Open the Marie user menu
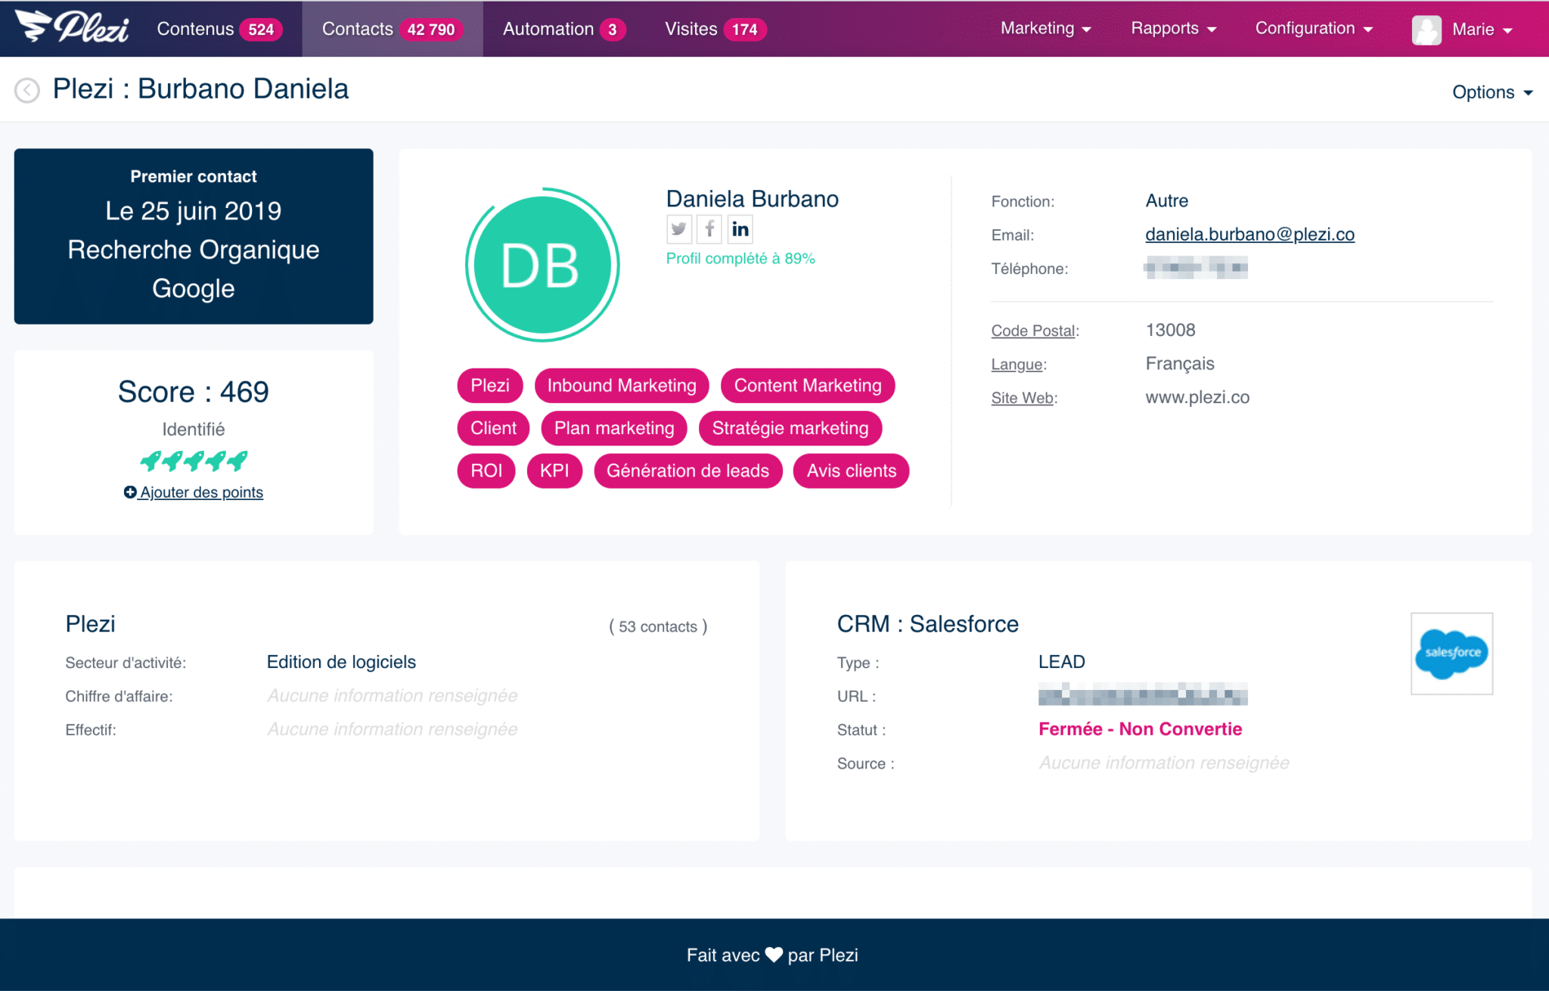 click(1482, 30)
